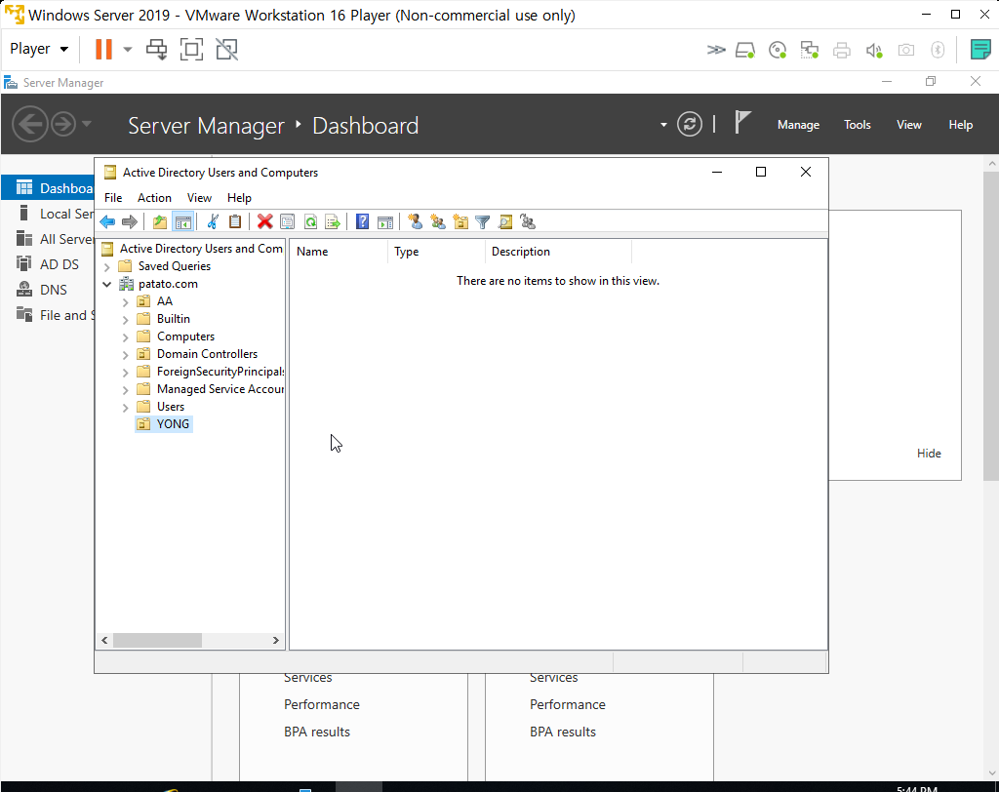This screenshot has height=792, width=999.
Task: Open Properties via toolbar icon
Action: 288,221
